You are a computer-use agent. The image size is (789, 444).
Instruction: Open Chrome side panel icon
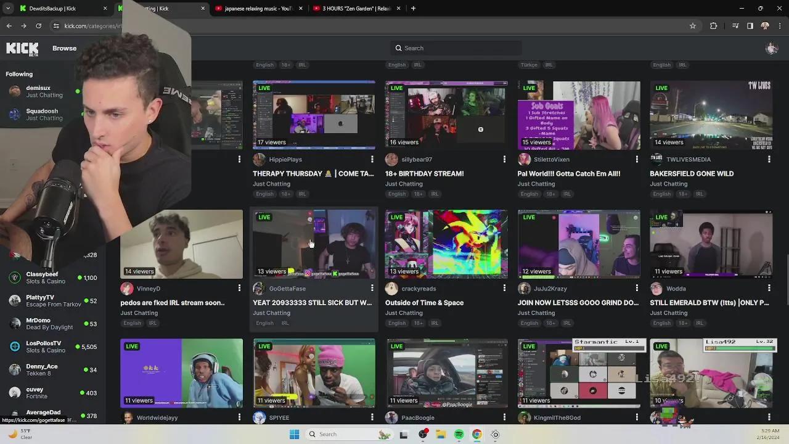pos(750,26)
